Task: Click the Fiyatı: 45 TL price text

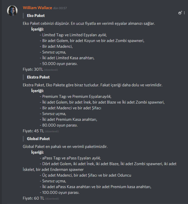Action: tap(33, 131)
